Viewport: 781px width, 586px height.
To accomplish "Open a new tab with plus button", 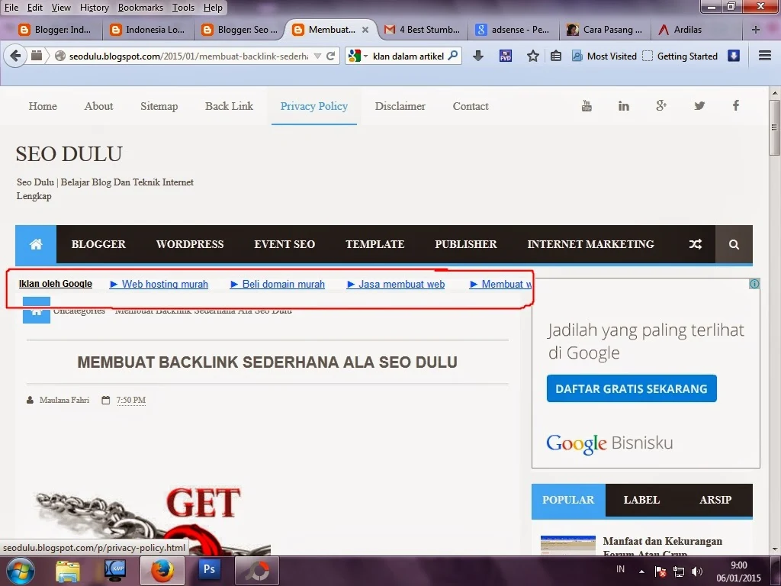I will click(756, 30).
